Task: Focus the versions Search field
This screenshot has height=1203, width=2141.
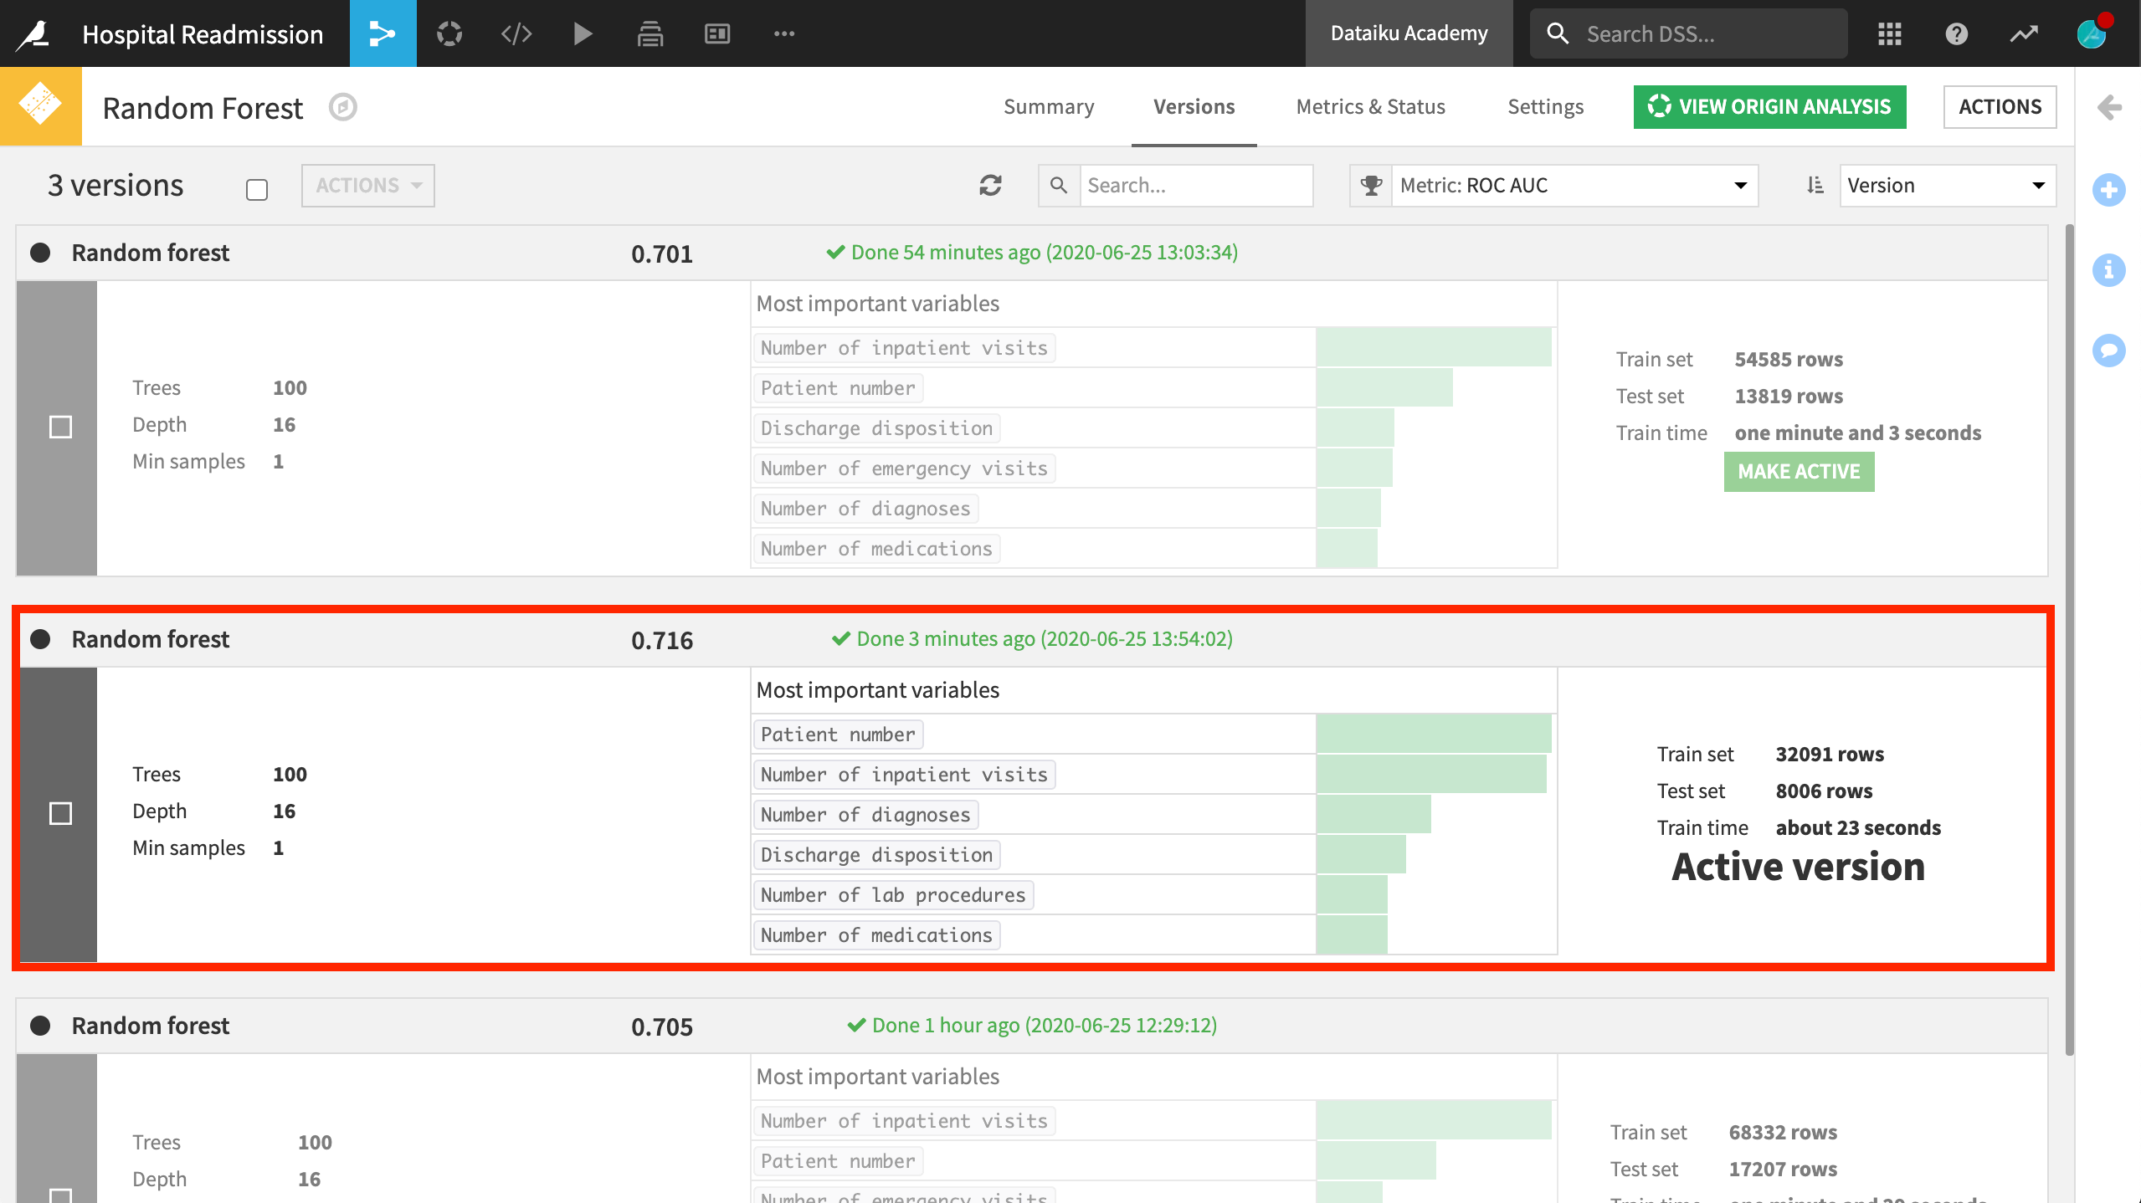Action: coord(1197,185)
